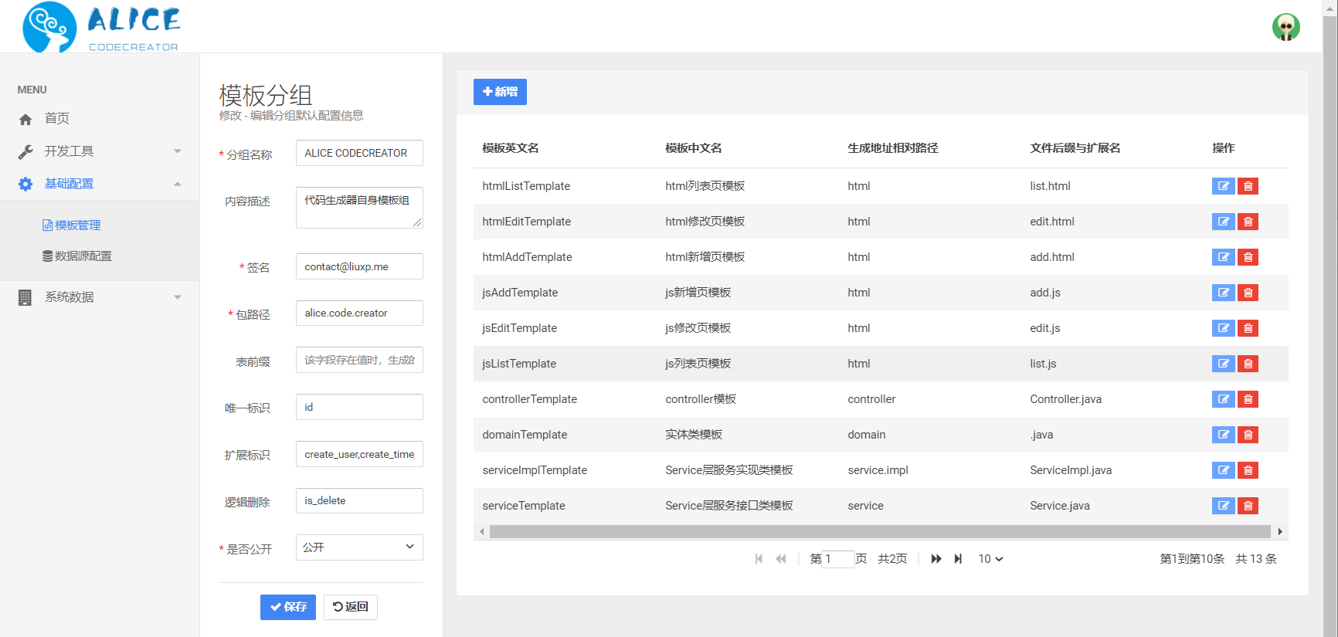Delete the serviceTemplate row
Viewport: 1338px width, 637px height.
click(1248, 506)
